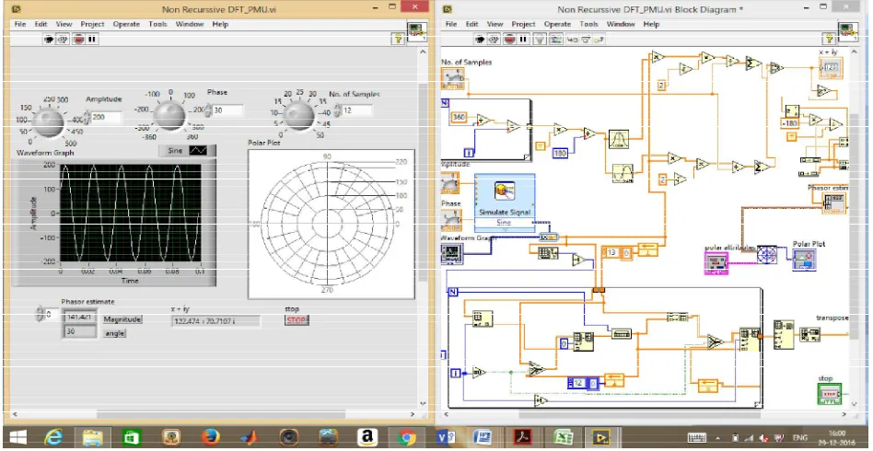The height and width of the screenshot is (451, 873).
Task: Open File menu in front panel window
Action: click(20, 25)
